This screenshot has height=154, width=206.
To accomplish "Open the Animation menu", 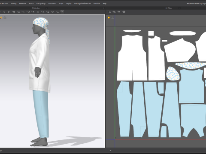I will (x=52, y=3).
